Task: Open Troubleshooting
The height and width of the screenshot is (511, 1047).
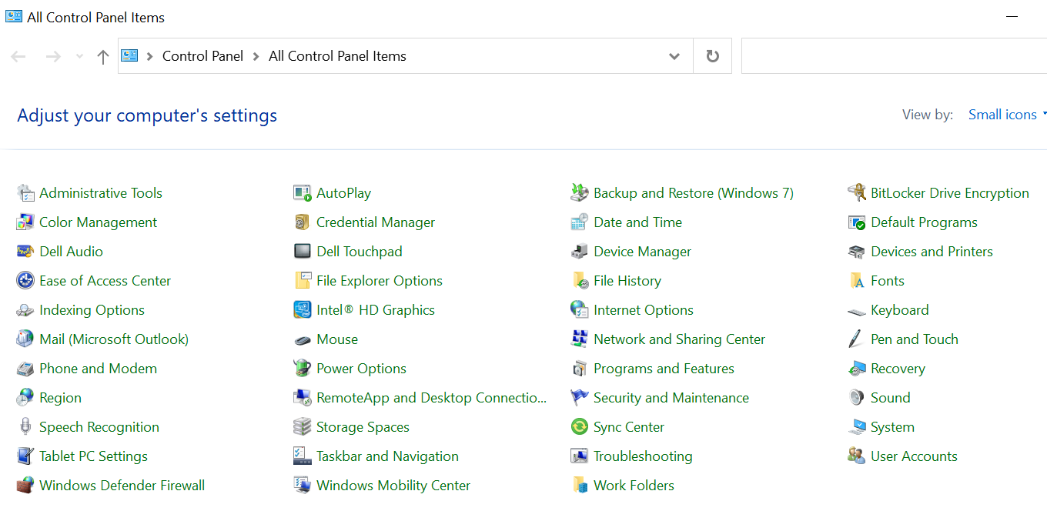Action: coord(643,456)
